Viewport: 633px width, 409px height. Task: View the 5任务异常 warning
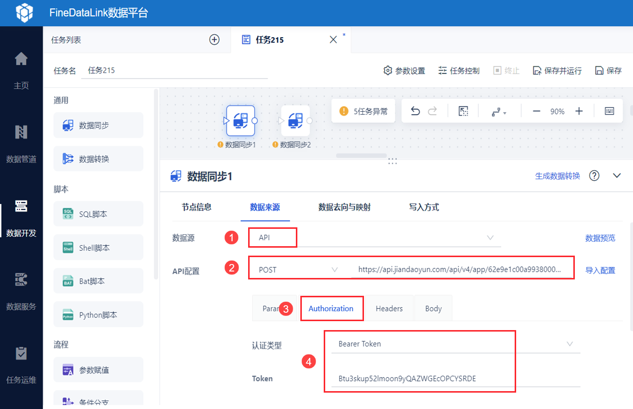363,111
